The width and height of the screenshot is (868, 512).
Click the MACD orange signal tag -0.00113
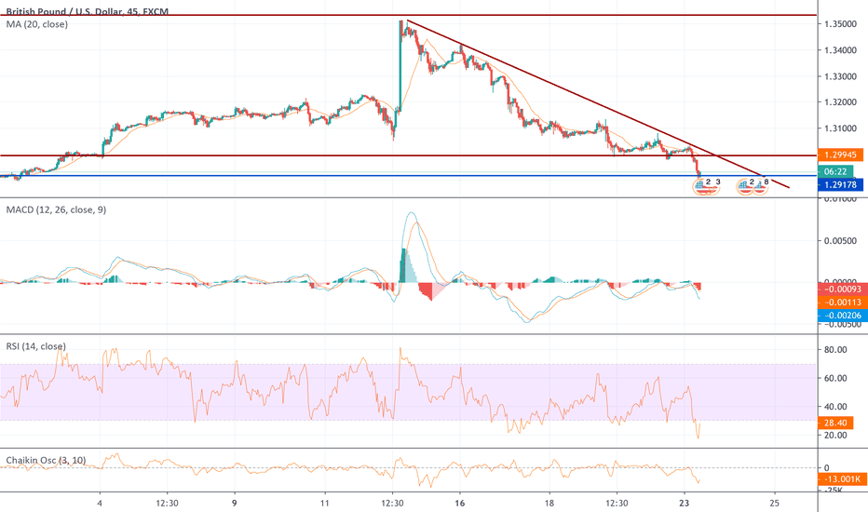841,303
